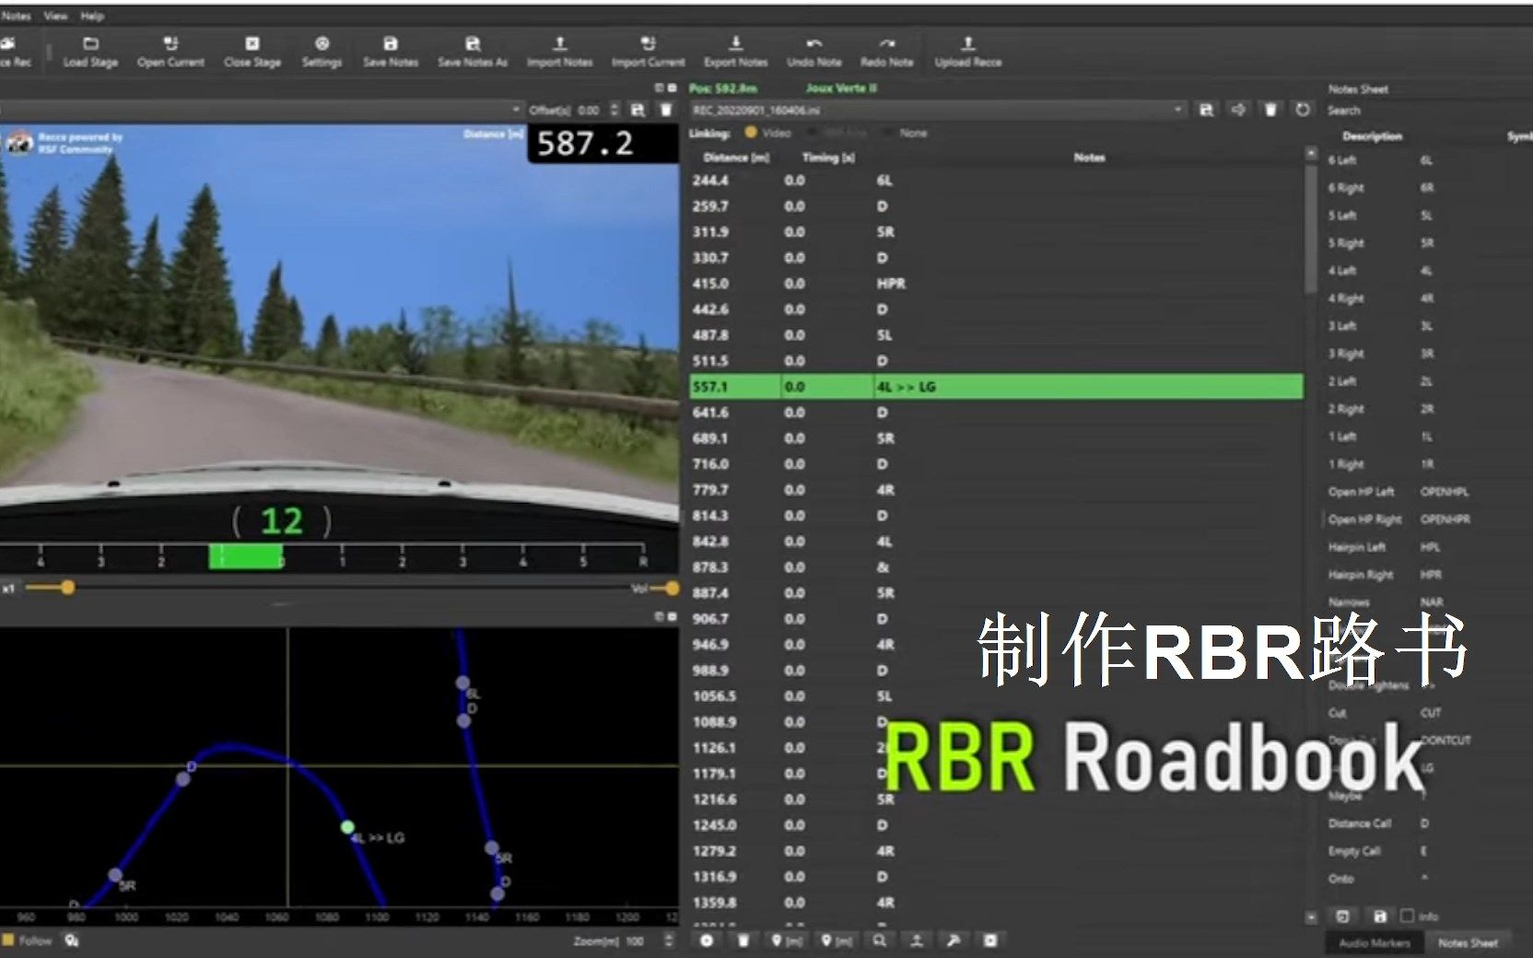Click trash icon below notes table
Screen dimensions: 1533x958
pyautogui.click(x=743, y=940)
